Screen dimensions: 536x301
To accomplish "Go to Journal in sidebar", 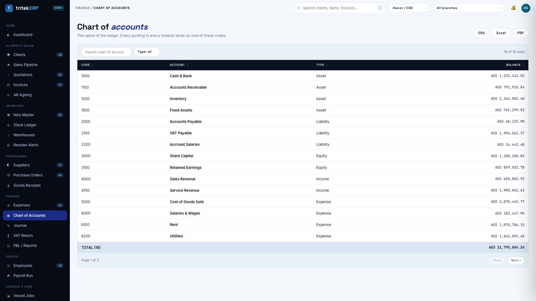I will click(x=35, y=226).
